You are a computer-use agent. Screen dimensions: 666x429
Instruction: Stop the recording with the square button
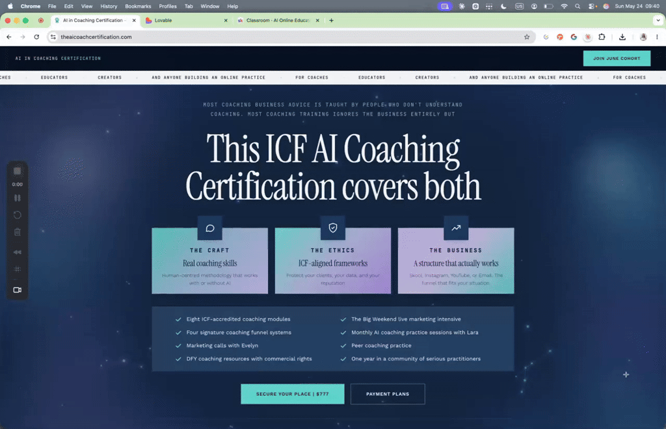click(18, 171)
